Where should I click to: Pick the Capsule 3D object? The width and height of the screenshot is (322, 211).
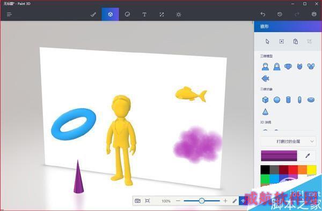299,100
